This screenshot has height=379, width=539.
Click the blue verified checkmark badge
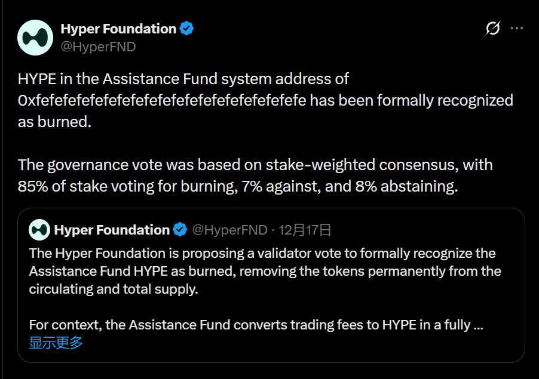click(x=186, y=27)
